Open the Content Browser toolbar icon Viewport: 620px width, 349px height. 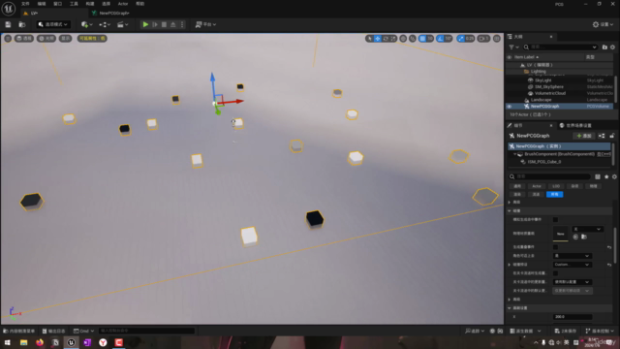click(22, 24)
